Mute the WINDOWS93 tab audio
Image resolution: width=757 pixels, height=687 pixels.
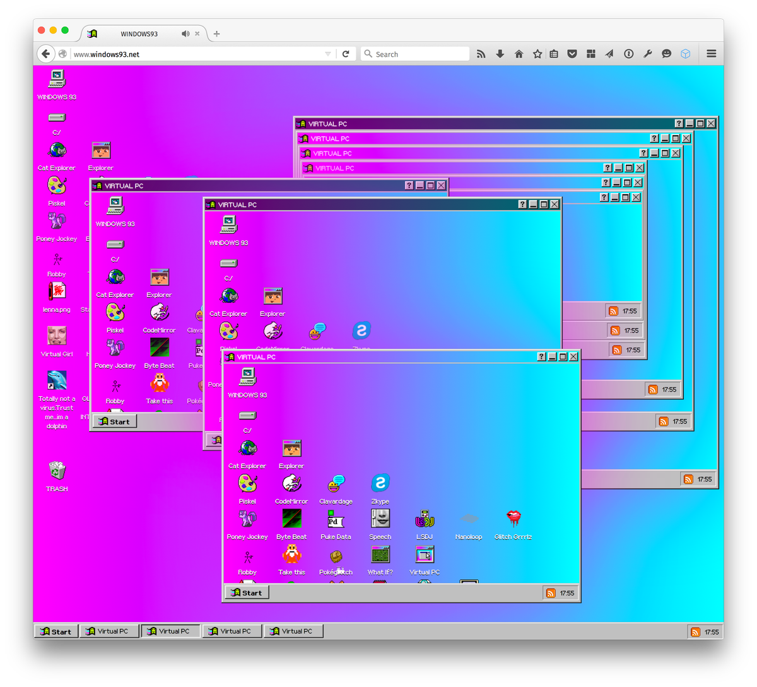click(x=185, y=33)
